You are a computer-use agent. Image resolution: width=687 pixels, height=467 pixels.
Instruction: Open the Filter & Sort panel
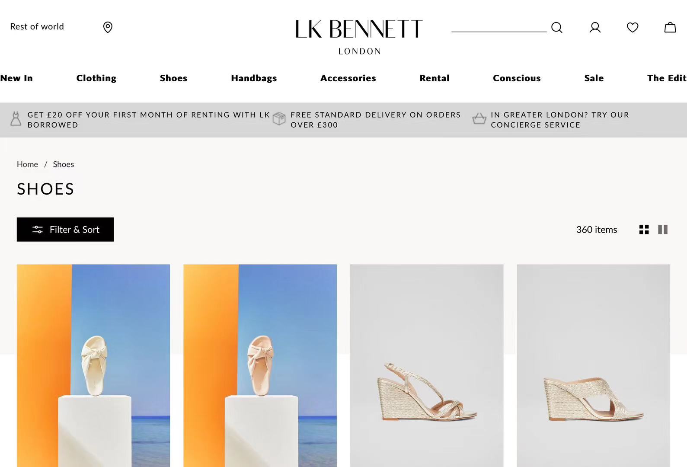(65, 230)
